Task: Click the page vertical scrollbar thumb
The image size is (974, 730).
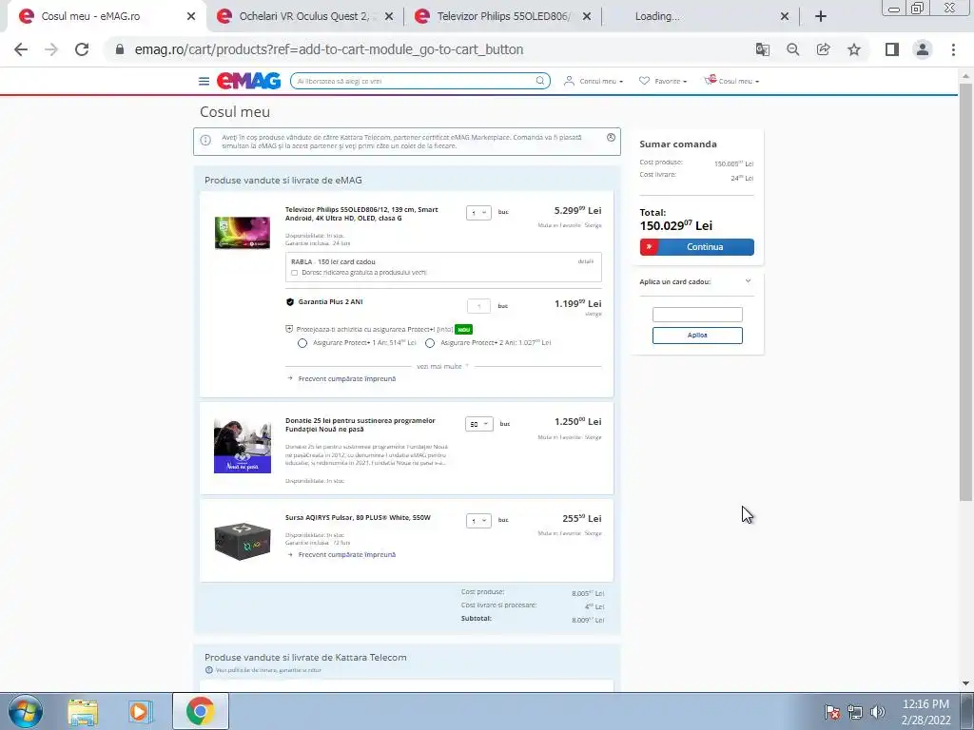Action: click(965, 292)
